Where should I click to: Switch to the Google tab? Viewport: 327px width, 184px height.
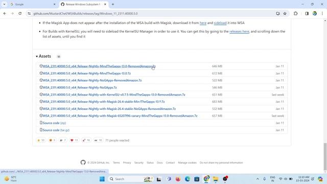coord(32,4)
